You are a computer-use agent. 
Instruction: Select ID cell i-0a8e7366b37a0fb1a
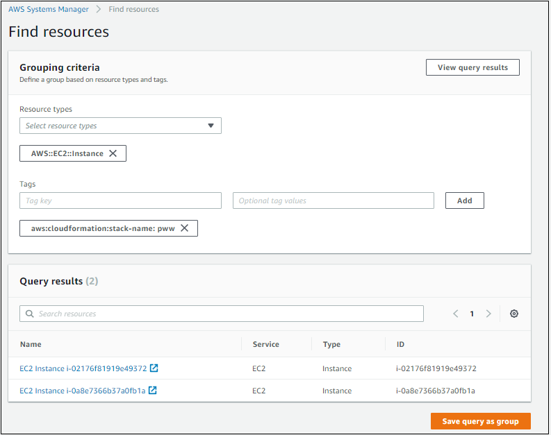coord(436,391)
